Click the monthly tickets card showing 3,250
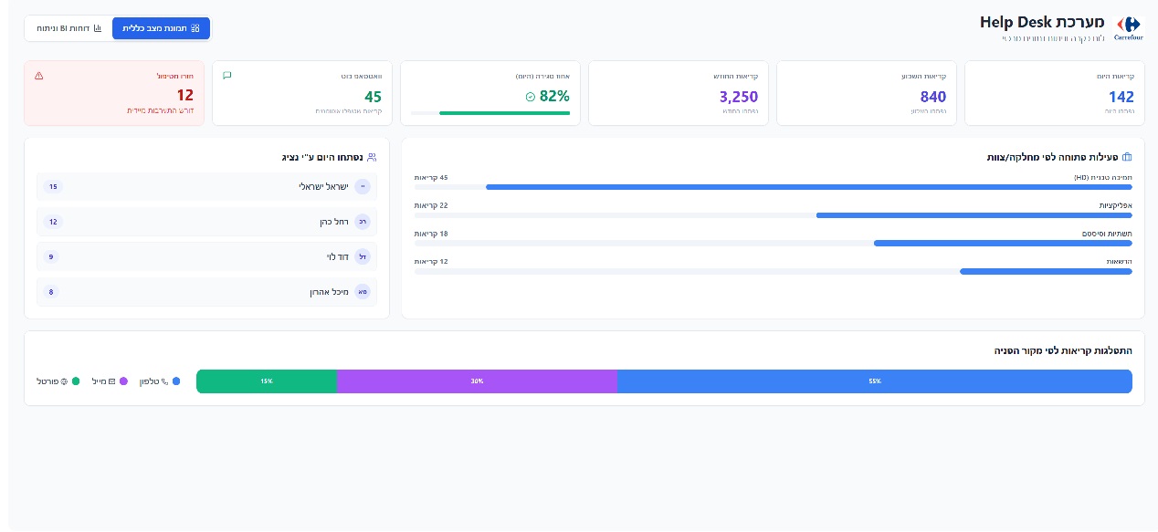 click(678, 93)
